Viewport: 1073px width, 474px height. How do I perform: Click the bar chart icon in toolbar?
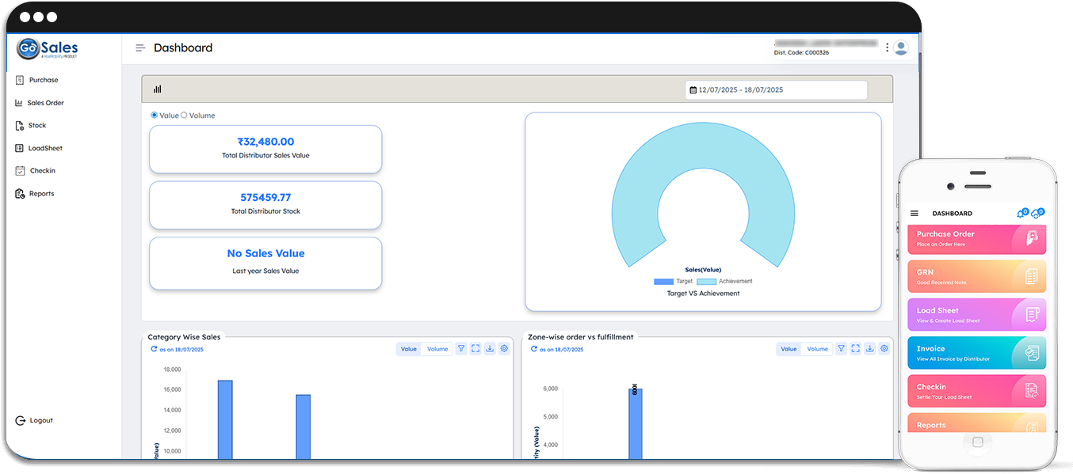[x=158, y=89]
